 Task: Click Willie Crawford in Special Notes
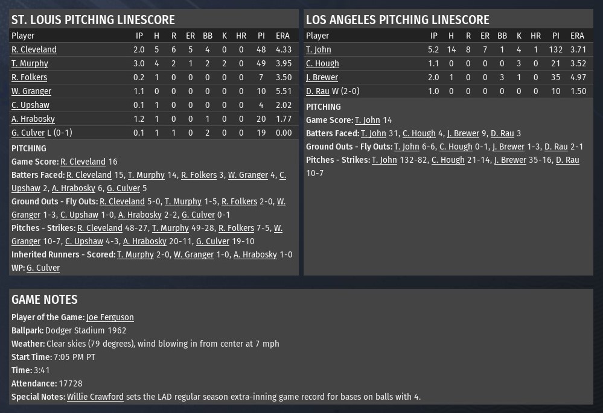(95, 397)
